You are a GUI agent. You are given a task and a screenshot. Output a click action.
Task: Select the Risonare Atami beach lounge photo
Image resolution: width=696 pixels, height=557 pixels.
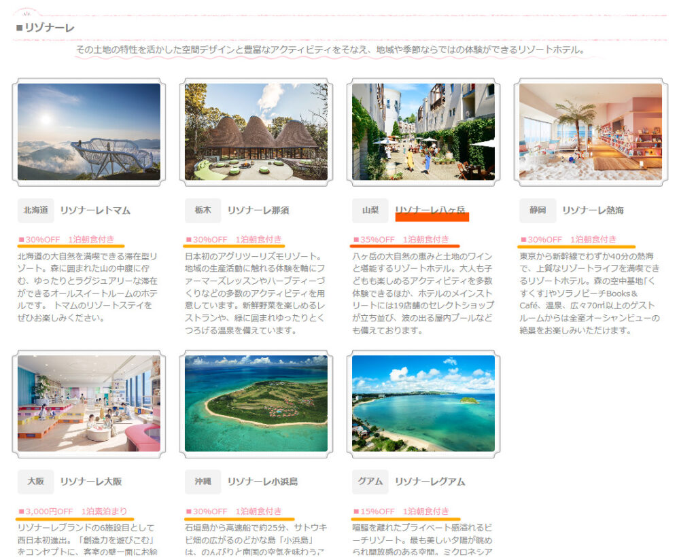[x=590, y=132]
